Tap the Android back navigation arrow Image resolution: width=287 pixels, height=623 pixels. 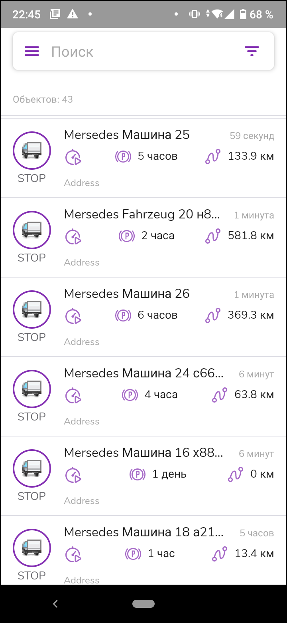point(55,604)
